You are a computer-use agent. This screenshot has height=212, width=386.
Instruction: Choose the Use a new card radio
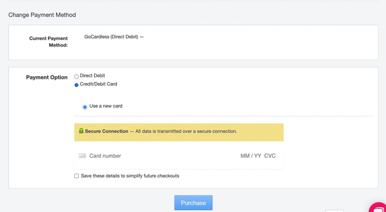tap(85, 107)
